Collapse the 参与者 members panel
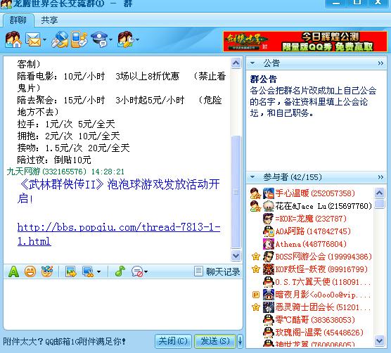 pos(252,177)
